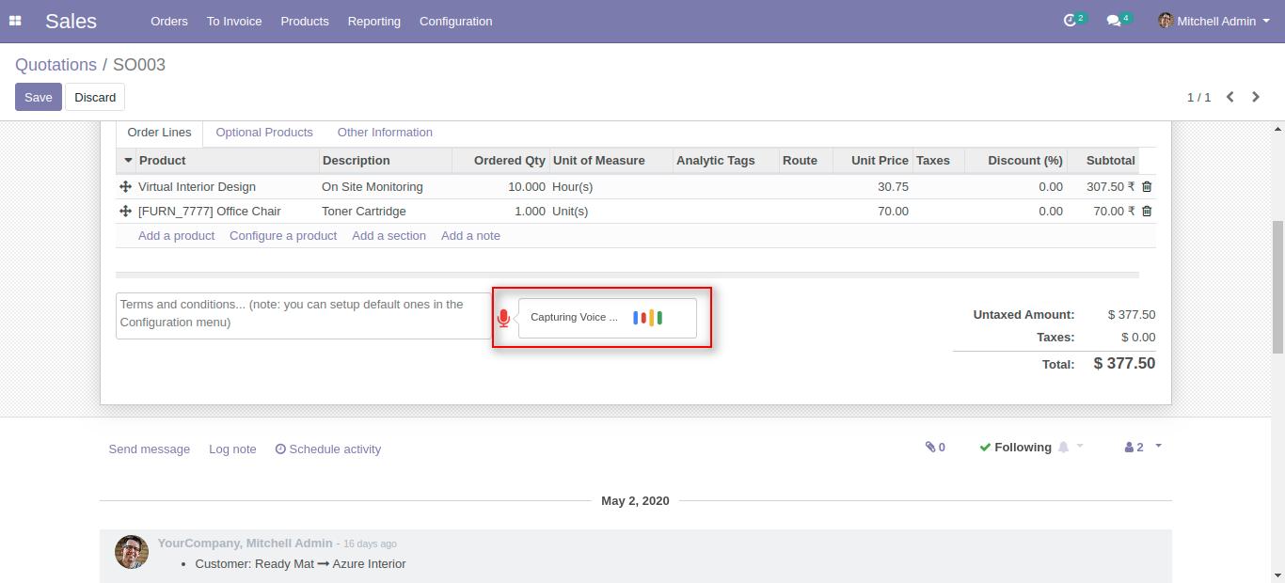Click the sort triangle on Product column
Viewport: 1285px width, 583px height.
[x=129, y=160]
